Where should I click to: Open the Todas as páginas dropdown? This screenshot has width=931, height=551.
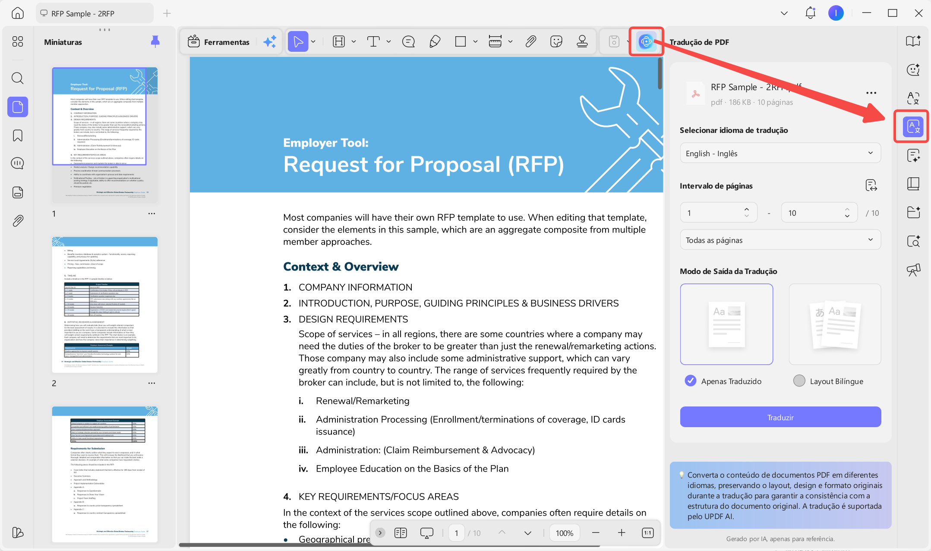coord(780,240)
